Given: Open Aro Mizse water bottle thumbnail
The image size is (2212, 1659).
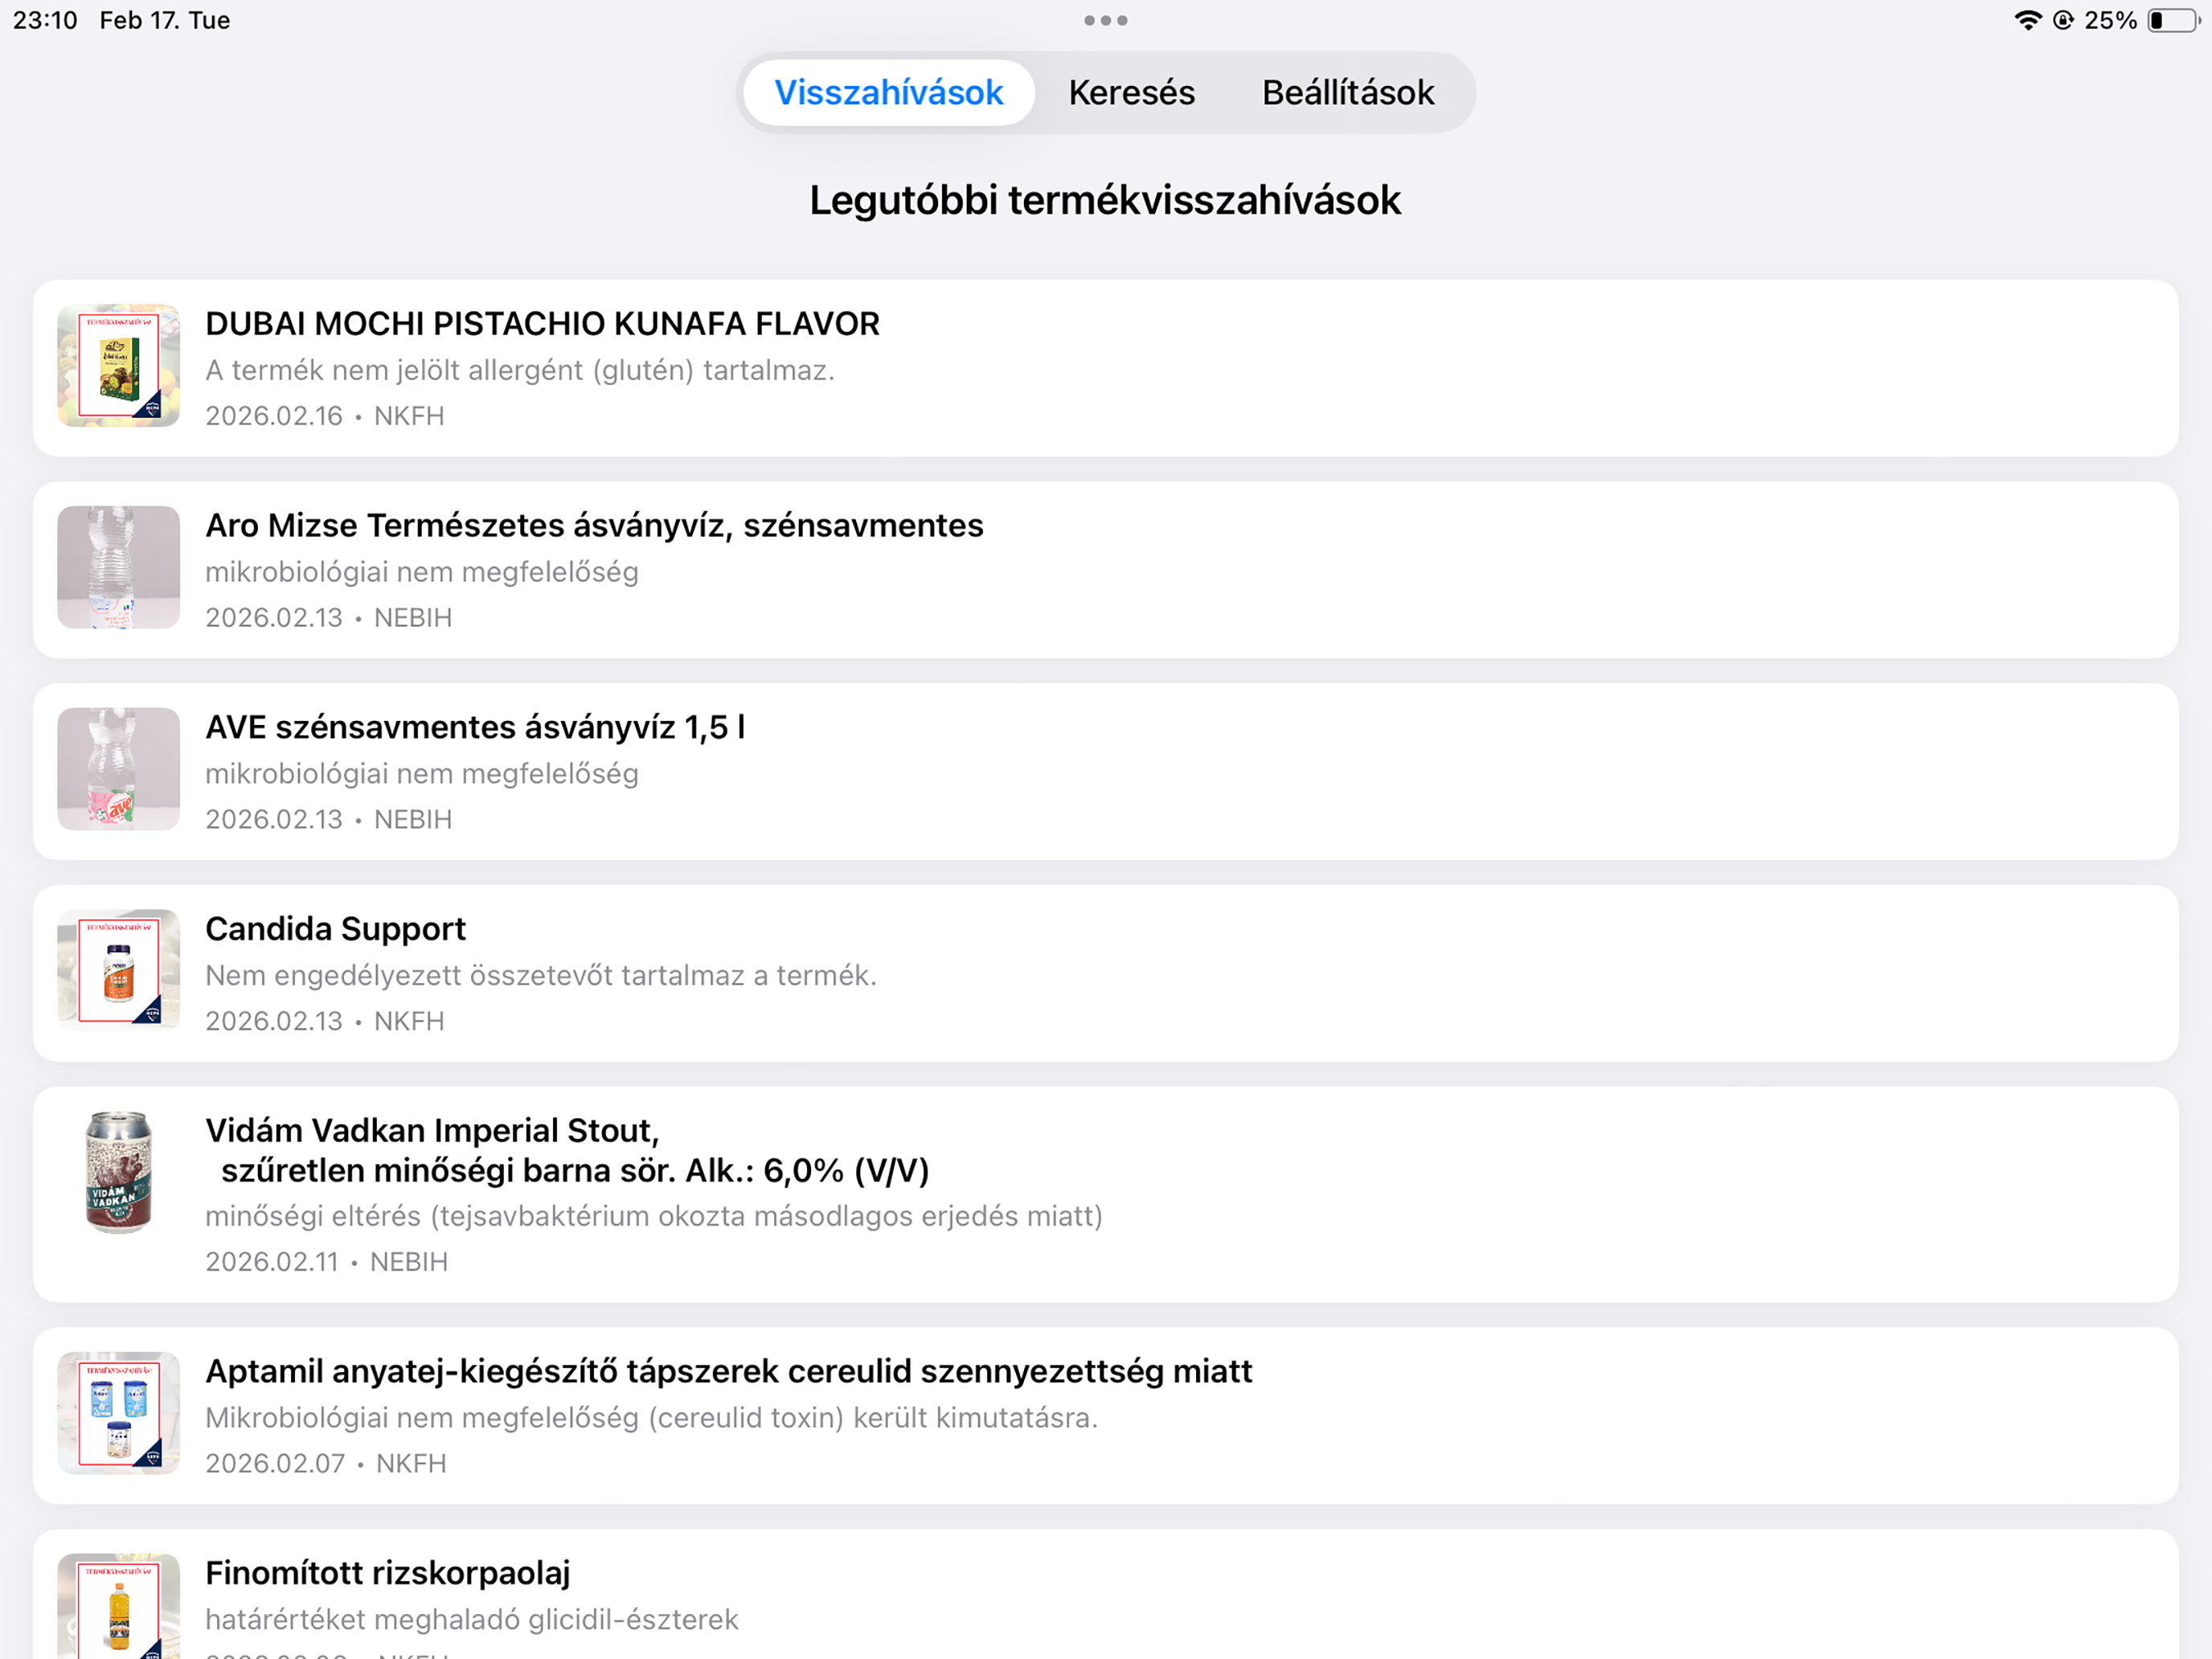Looking at the screenshot, I should 119,567.
